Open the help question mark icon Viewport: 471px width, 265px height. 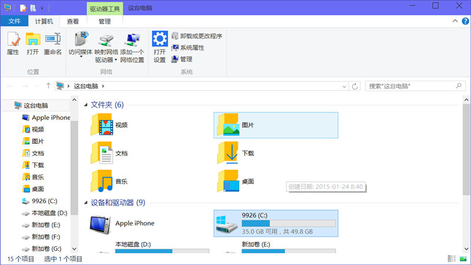coord(465,21)
